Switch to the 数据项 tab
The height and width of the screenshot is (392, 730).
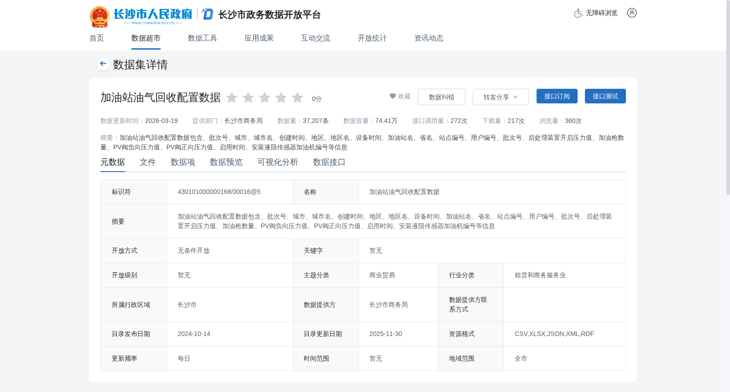(183, 162)
